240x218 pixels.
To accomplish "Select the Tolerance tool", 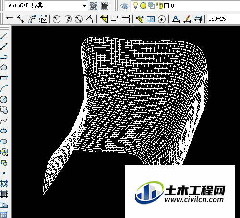I will point(151,19).
